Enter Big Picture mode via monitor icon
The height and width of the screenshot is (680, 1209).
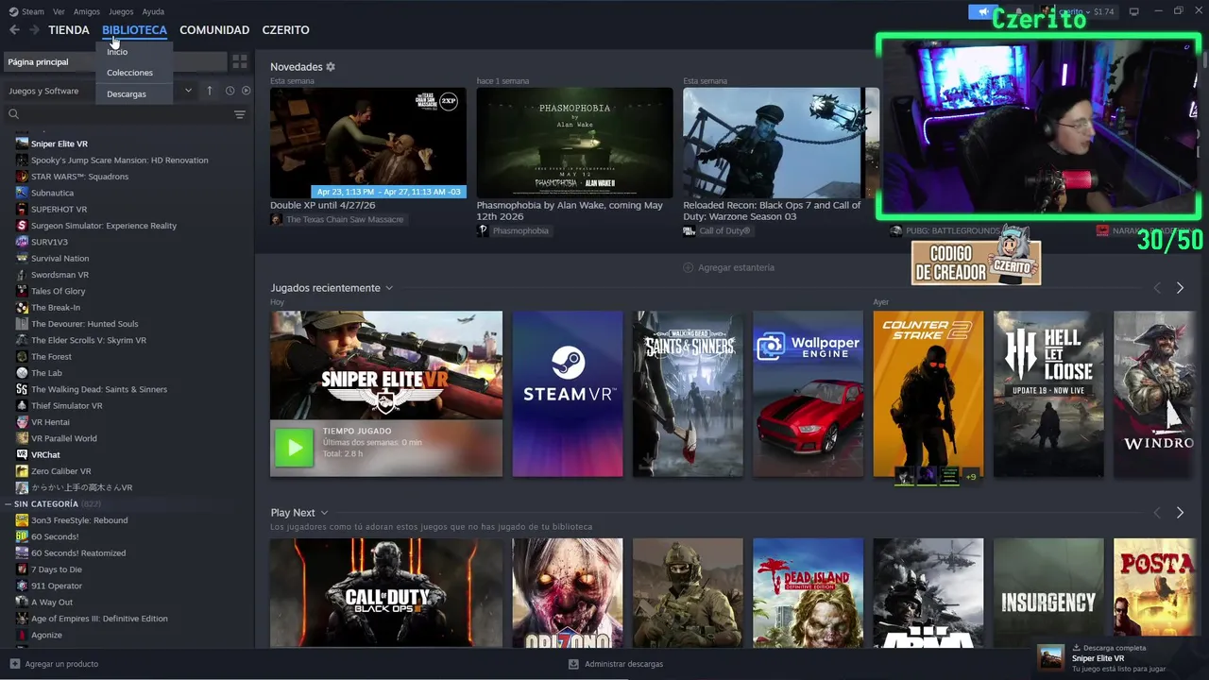[1134, 11]
